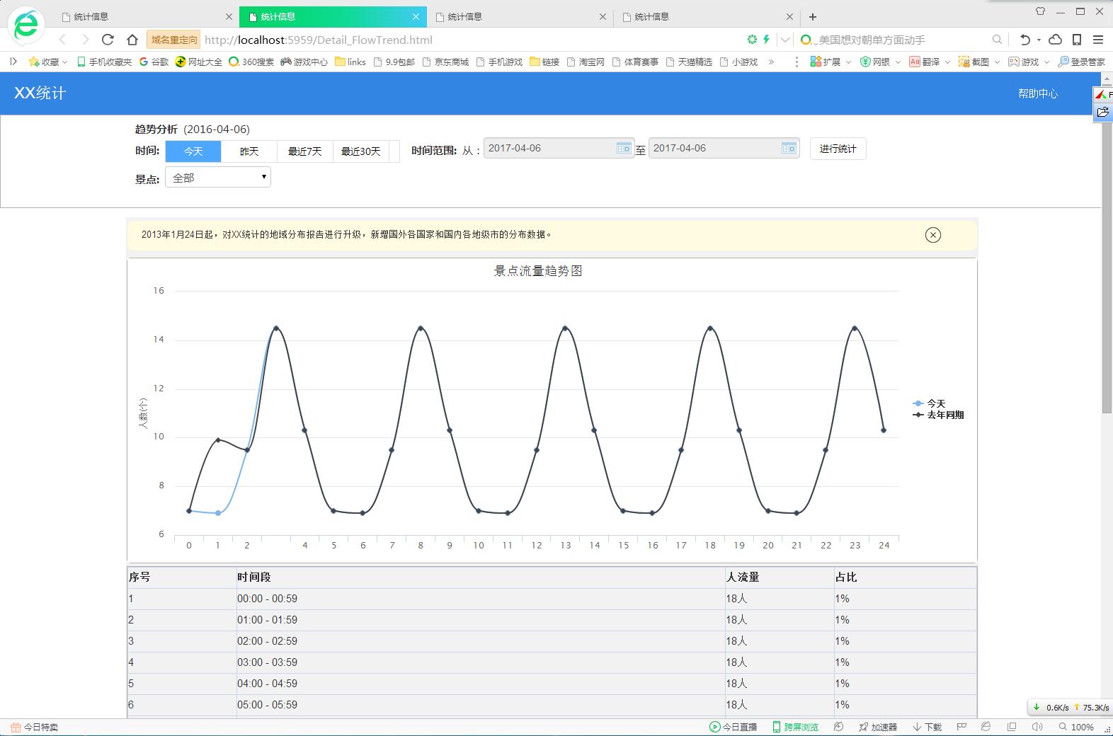
Task: Expand the address bar history dropdown arrow
Action: coord(785,40)
